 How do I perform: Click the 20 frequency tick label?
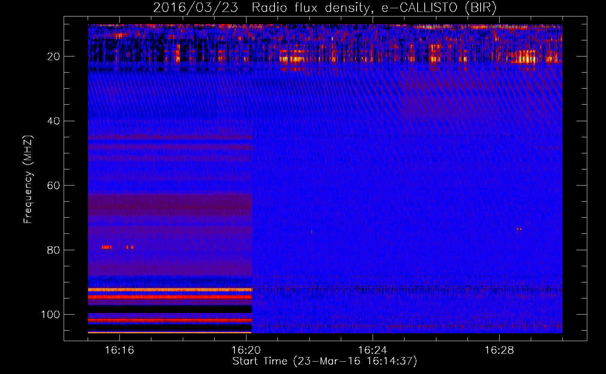tap(54, 56)
